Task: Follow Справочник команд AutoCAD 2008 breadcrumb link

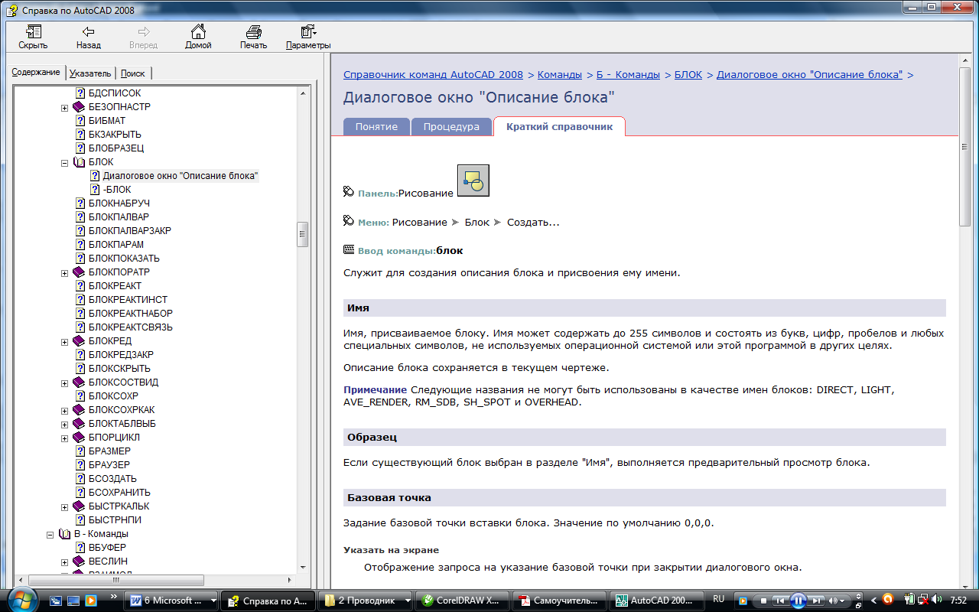Action: (433, 75)
